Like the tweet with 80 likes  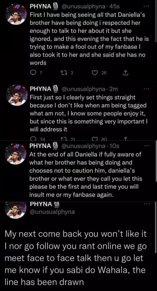point(96,138)
